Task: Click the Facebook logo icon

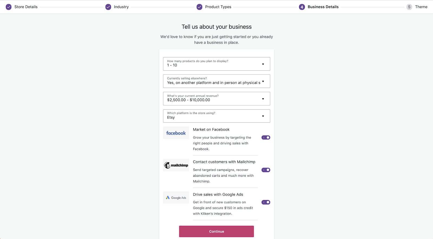Action: click(x=176, y=133)
